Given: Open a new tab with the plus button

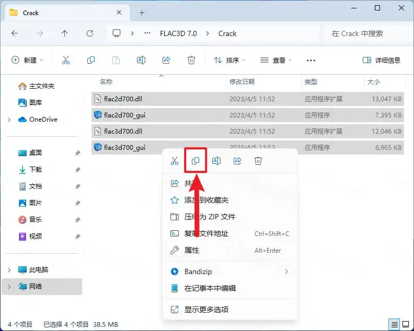Looking at the screenshot, I should click(x=142, y=13).
